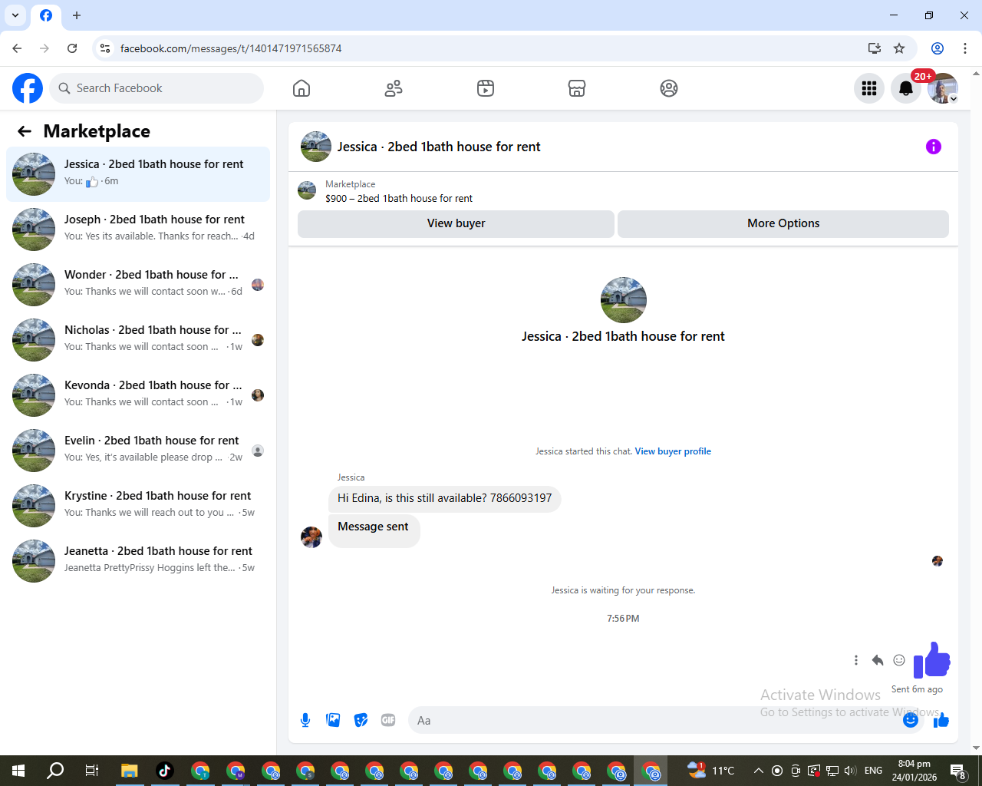Screen dimensions: 982x786
Task: Open the emoji picker in the message box
Action: click(911, 720)
